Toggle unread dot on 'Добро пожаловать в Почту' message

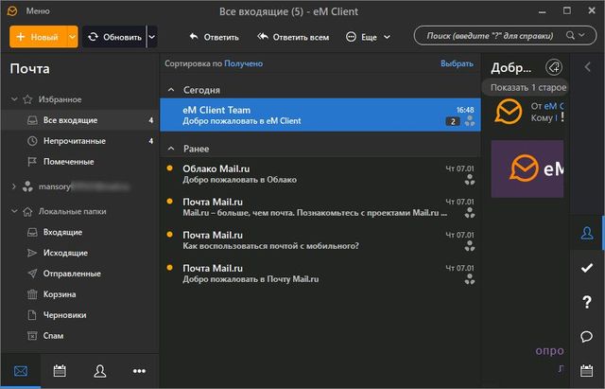pyautogui.click(x=169, y=268)
